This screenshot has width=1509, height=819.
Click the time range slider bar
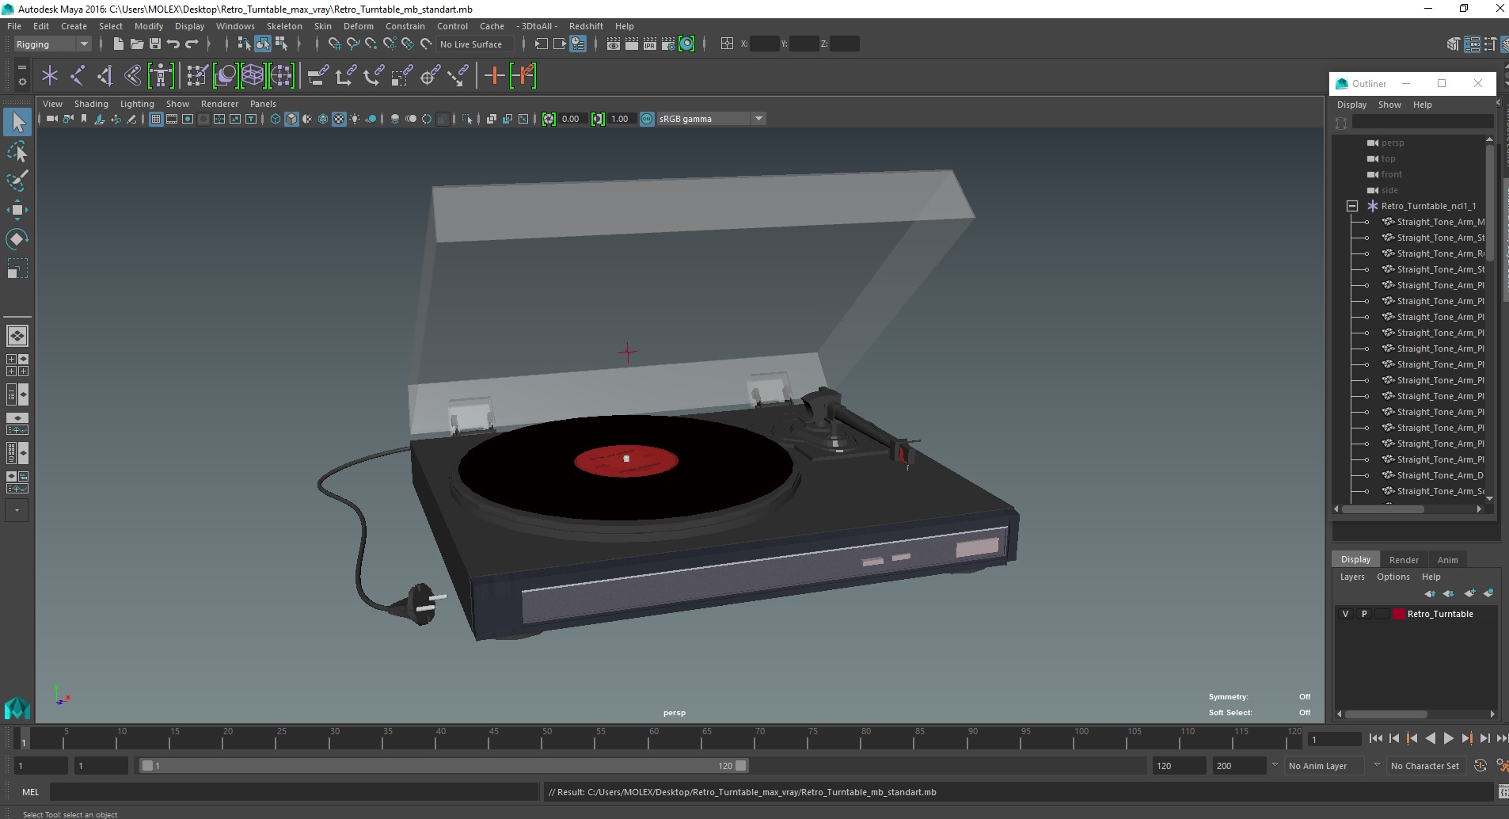coord(443,766)
